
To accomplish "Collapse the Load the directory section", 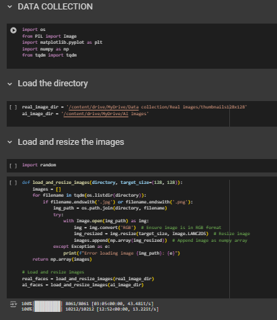I will tap(9, 84).
